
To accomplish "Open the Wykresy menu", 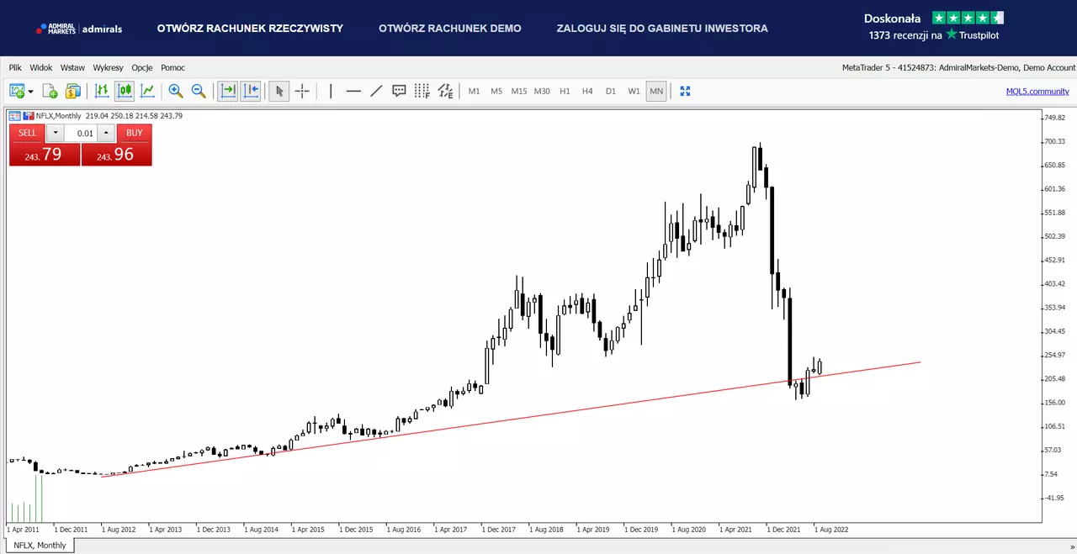I will tap(109, 67).
